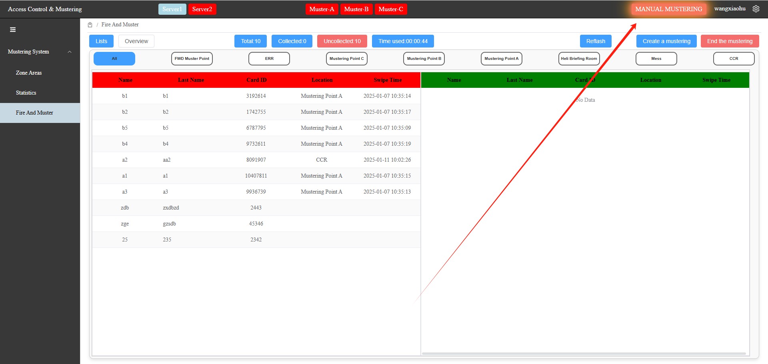768x364 pixels.
Task: Select the CCR location filter
Action: (734, 59)
